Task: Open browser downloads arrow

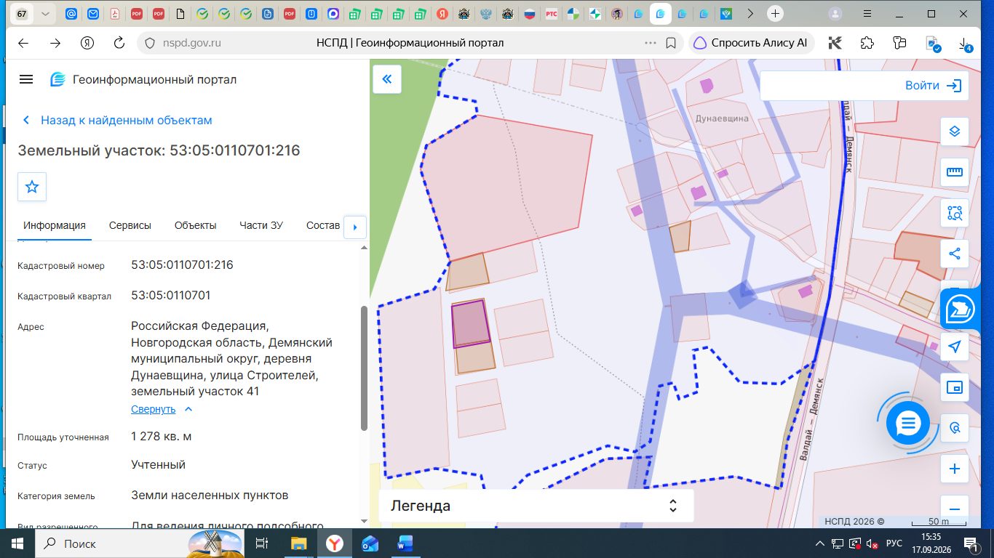Action: coord(964,43)
